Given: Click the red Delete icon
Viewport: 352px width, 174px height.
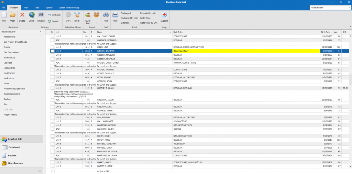Looking at the screenshot, I should (x=22, y=16).
